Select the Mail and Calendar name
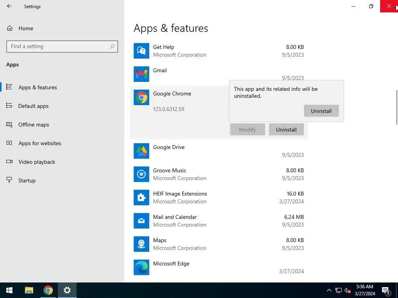This screenshot has width=398, height=298. pyautogui.click(x=175, y=217)
